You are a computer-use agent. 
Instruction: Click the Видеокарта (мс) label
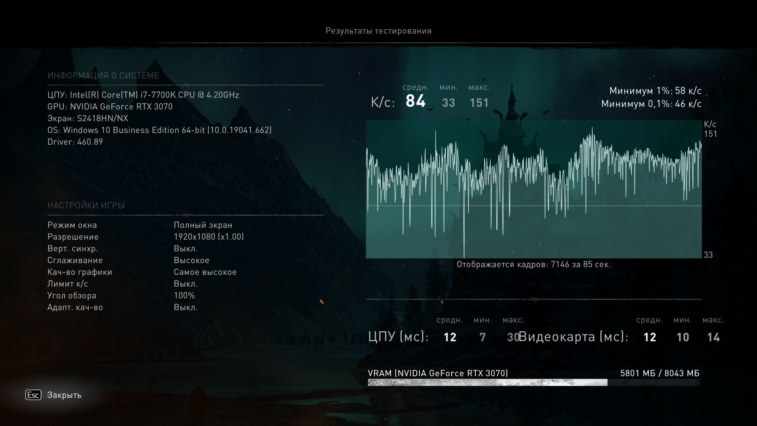point(574,336)
